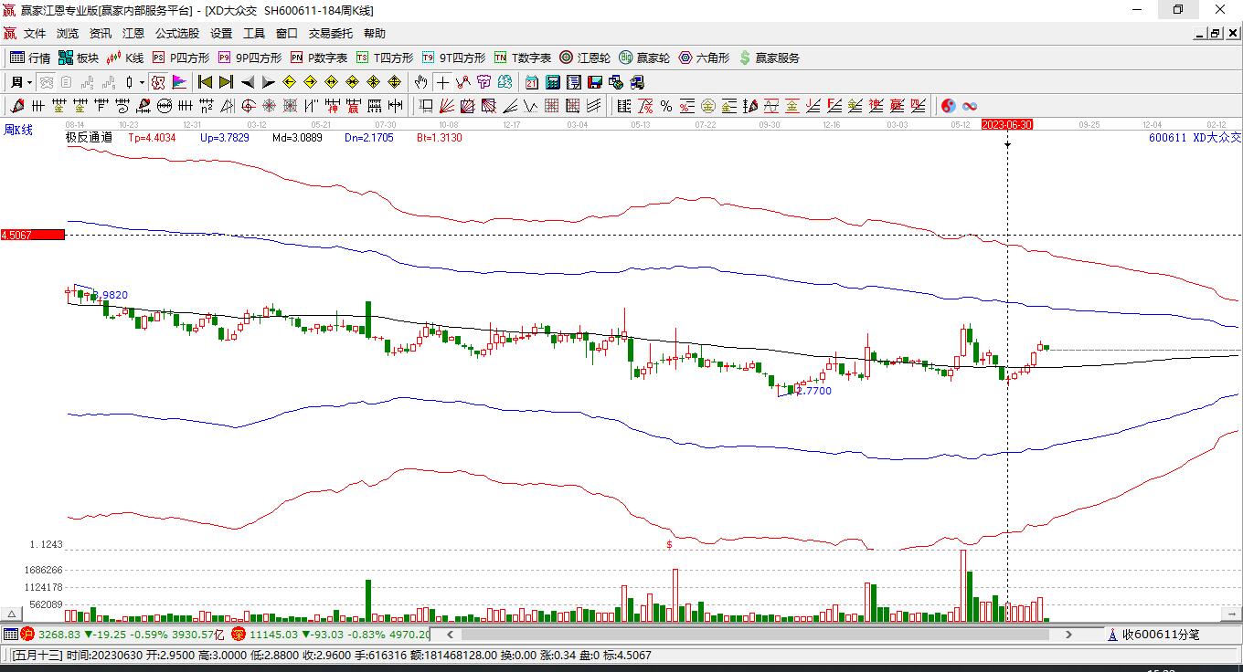Open the 周 period dropdown
The image size is (1243, 672).
click(x=21, y=82)
